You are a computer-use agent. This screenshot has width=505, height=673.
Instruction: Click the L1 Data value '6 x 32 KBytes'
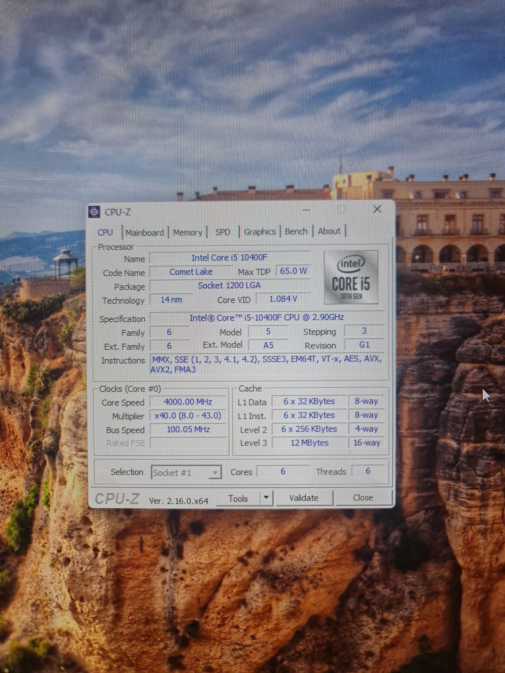point(309,401)
